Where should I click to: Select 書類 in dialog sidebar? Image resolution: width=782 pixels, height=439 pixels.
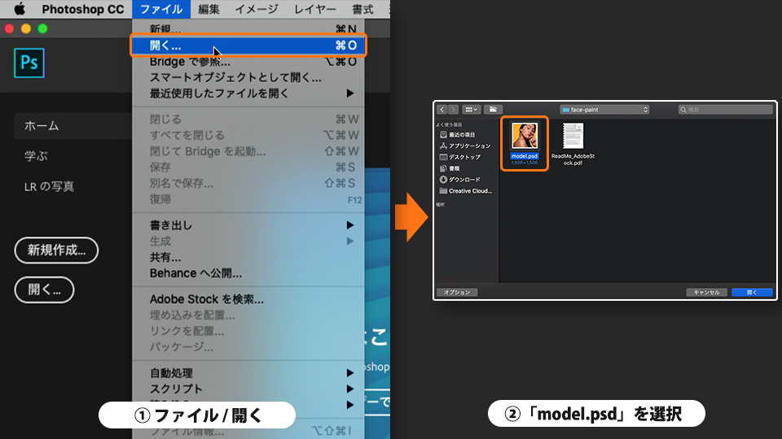[x=450, y=169]
